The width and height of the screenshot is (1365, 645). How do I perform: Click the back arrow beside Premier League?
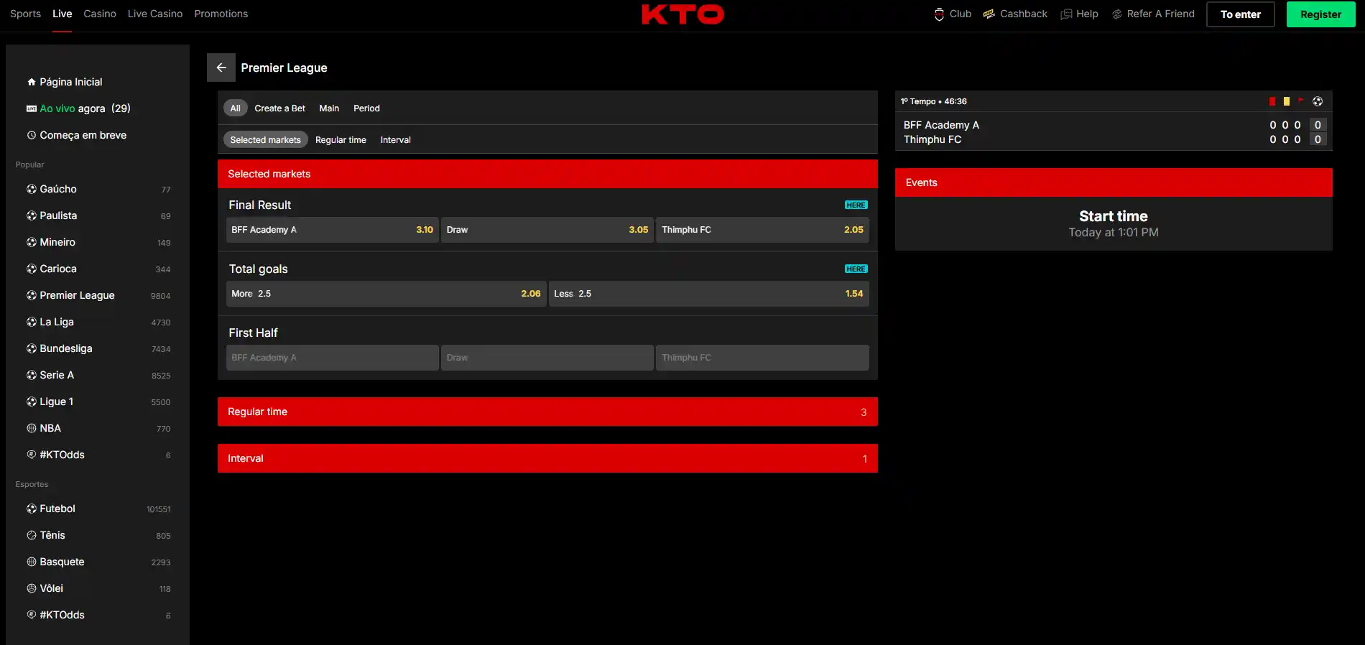coord(221,68)
